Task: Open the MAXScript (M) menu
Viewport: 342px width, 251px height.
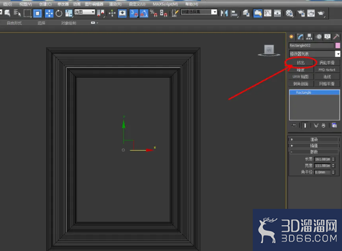Action: (165, 4)
